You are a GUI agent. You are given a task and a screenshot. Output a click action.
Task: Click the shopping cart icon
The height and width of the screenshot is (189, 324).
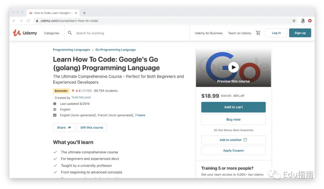[258, 33]
